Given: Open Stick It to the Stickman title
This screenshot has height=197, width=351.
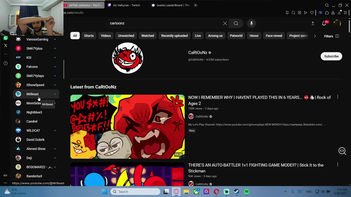Looking at the screenshot, I should click(256, 168).
